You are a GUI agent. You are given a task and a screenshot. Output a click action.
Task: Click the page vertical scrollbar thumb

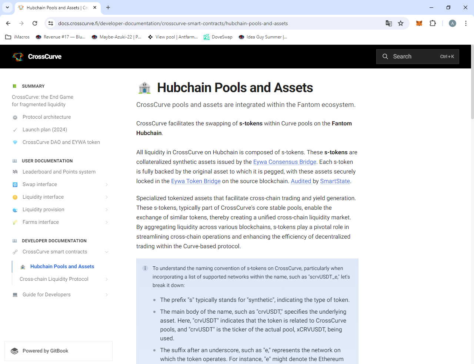(472, 81)
